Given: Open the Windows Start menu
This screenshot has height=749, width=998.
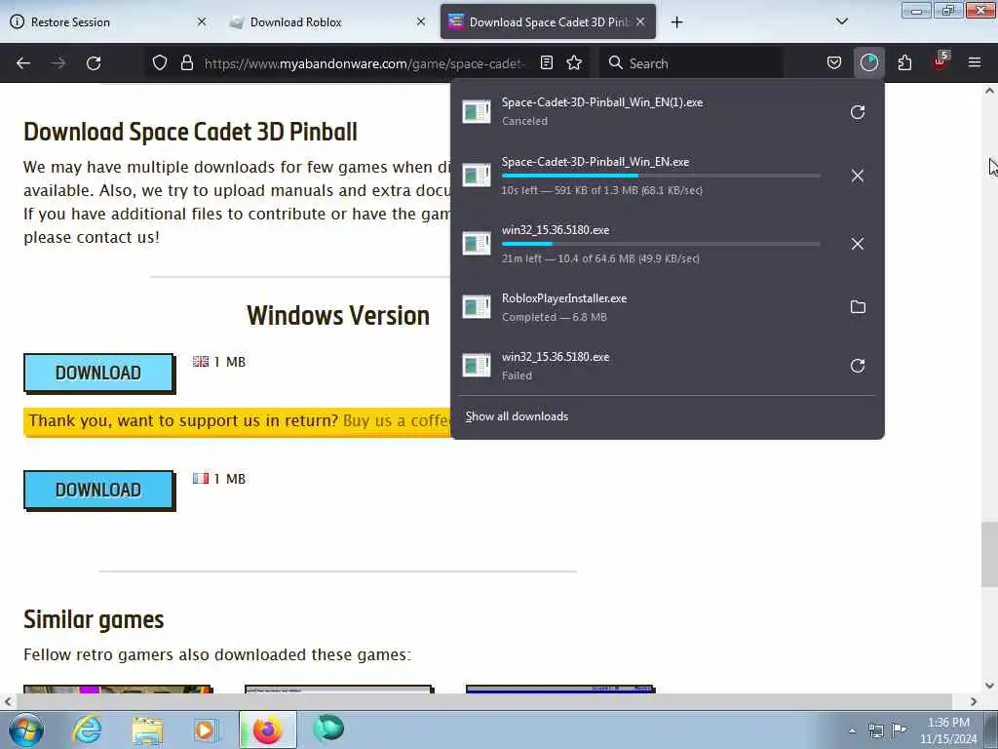Looking at the screenshot, I should pos(26,729).
